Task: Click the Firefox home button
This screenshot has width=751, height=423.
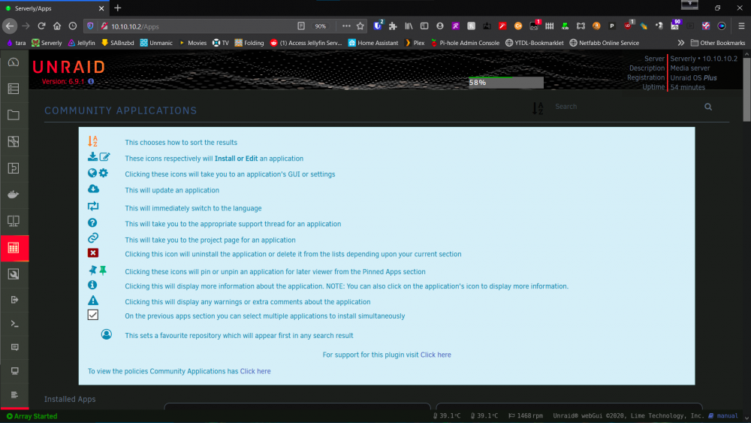Action: coord(57,26)
